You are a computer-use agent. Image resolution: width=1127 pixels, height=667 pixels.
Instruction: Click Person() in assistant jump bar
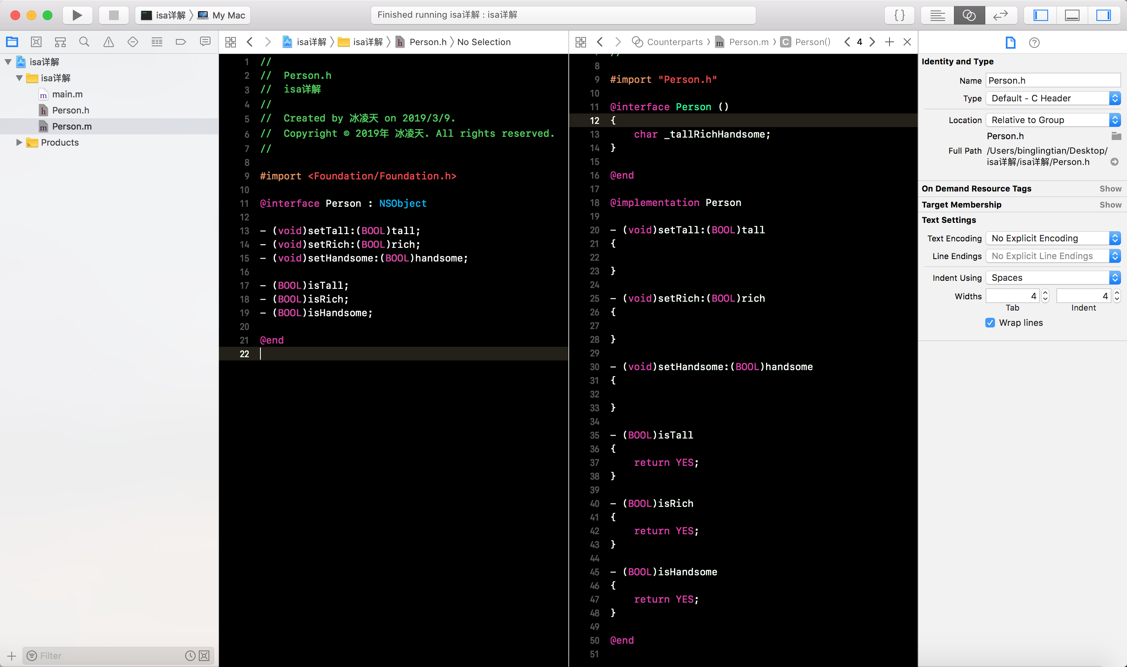(805, 42)
